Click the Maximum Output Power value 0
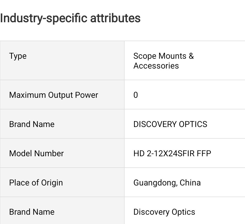The width and height of the screenshot is (245, 224). click(x=136, y=95)
